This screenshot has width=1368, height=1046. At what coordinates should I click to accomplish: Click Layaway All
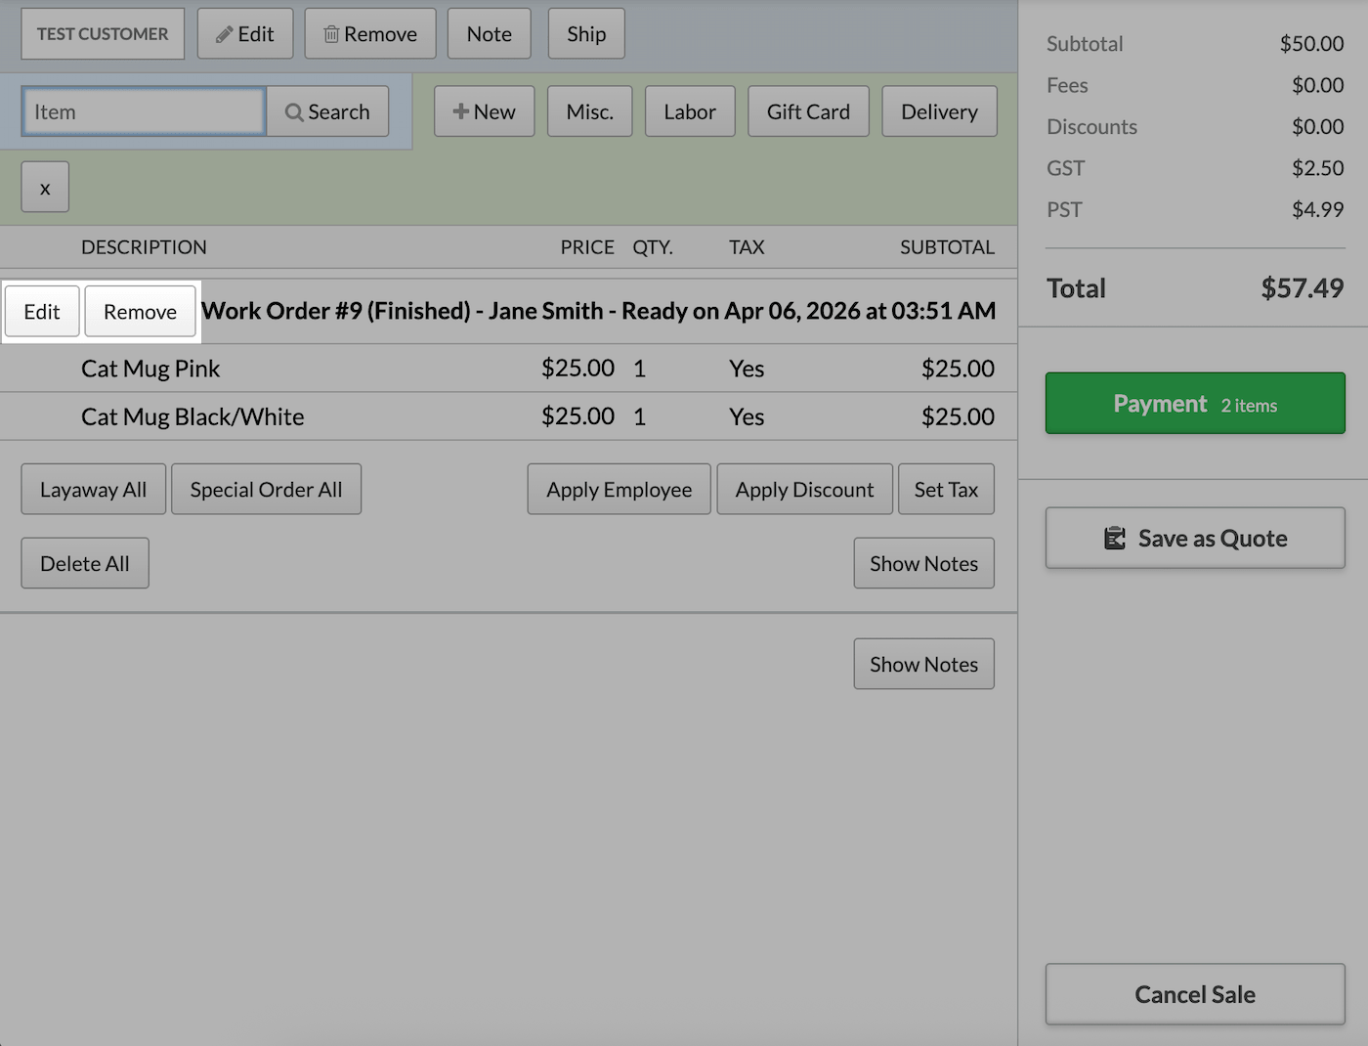tap(94, 489)
